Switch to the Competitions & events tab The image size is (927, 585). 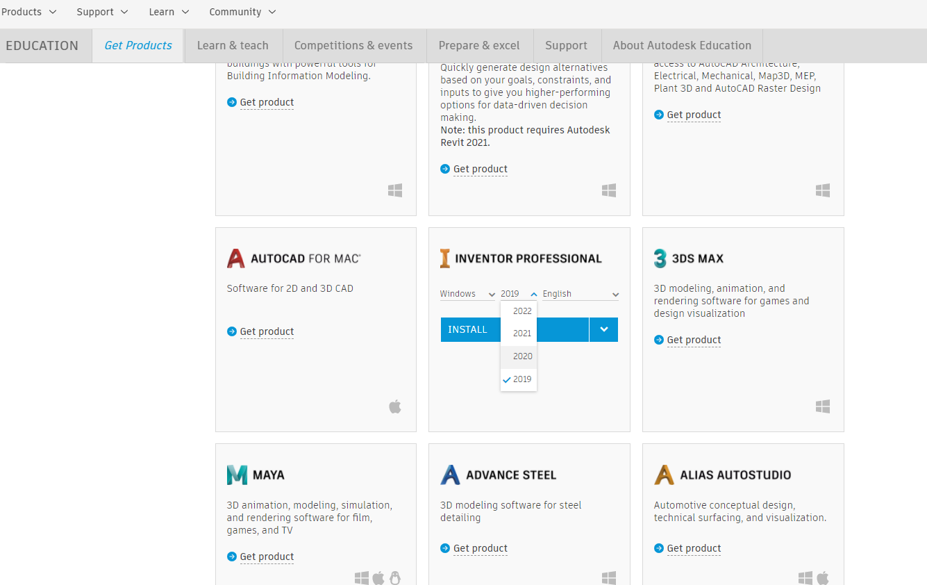click(x=354, y=44)
